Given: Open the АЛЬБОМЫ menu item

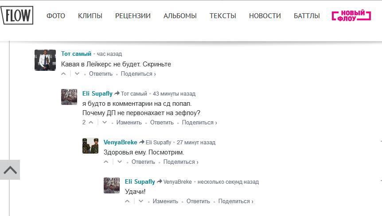Looking at the screenshot, I should coord(180,16).
